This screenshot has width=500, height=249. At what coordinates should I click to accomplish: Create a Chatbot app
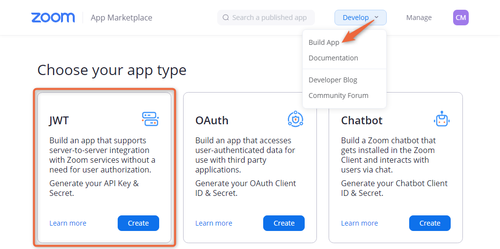[x=430, y=223]
